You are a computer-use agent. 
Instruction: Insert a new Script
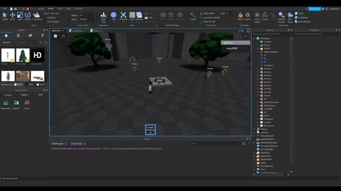[x=299, y=13]
